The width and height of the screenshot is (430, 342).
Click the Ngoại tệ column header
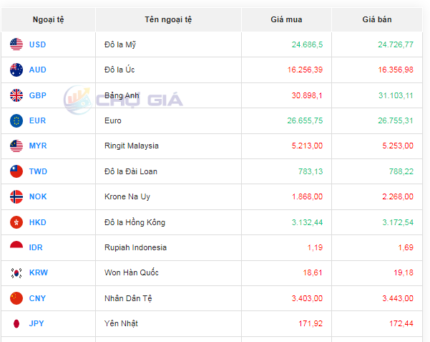point(48,19)
